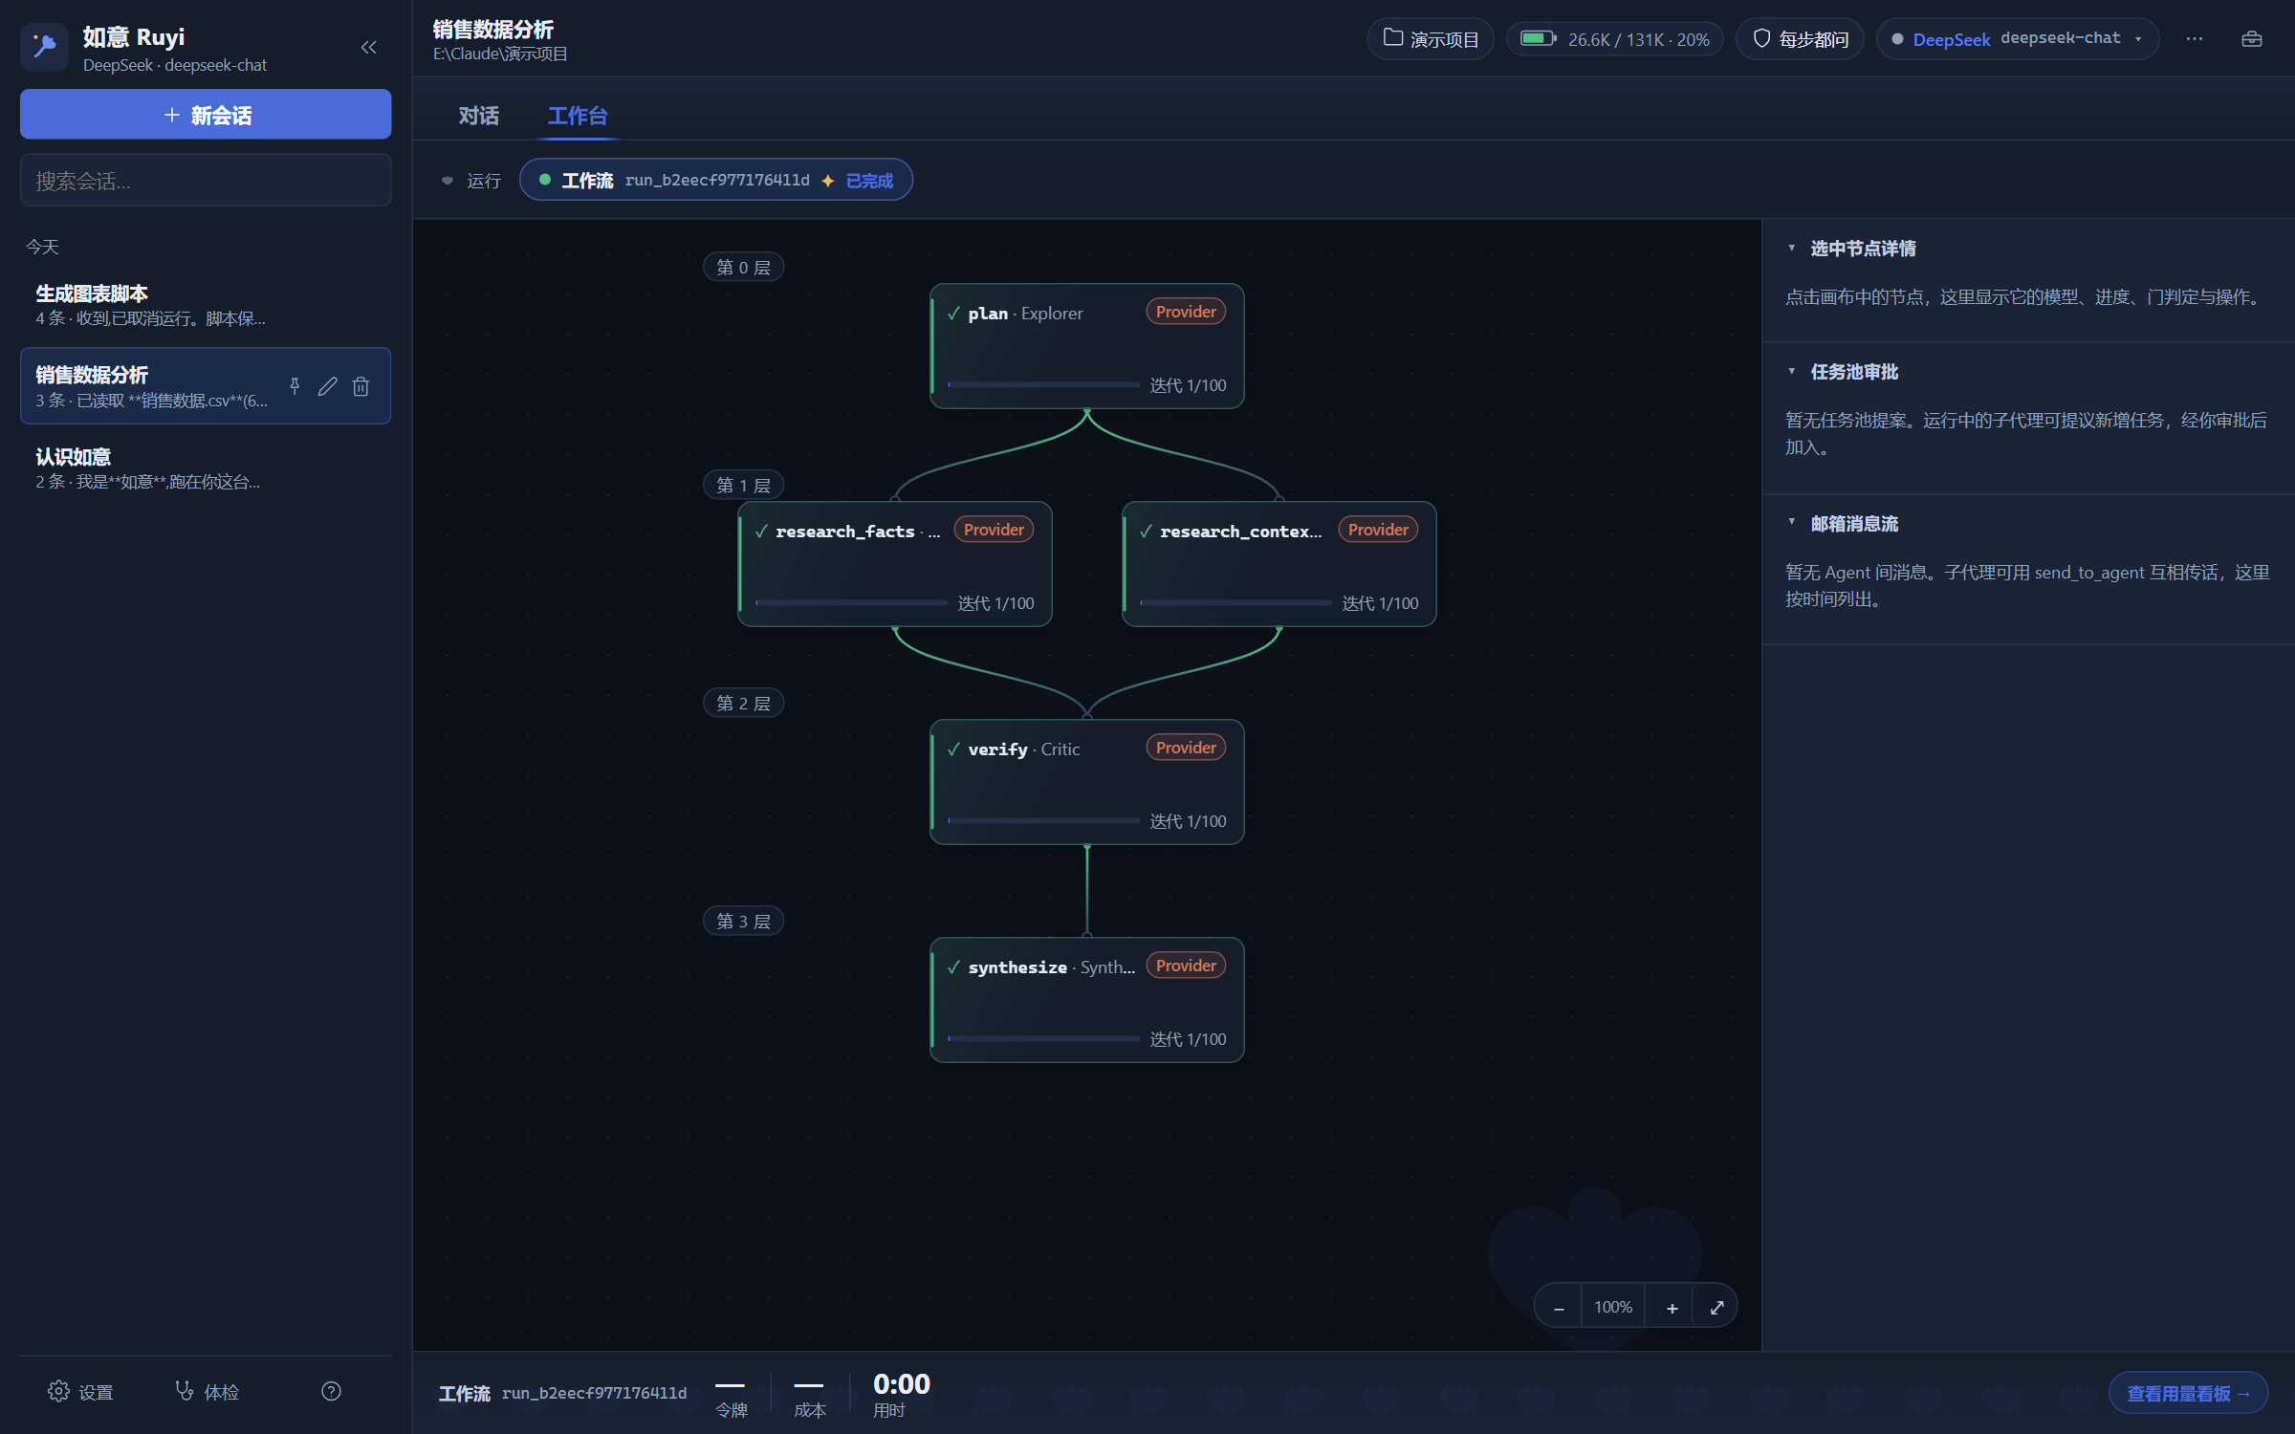This screenshot has width=2295, height=1434.
Task: Run the 体检 health check
Action: tap(207, 1391)
